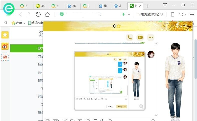The height and width of the screenshot is (121, 197).
Task: Jump up with chat scroll-top arrow
Action: [x=156, y=44]
